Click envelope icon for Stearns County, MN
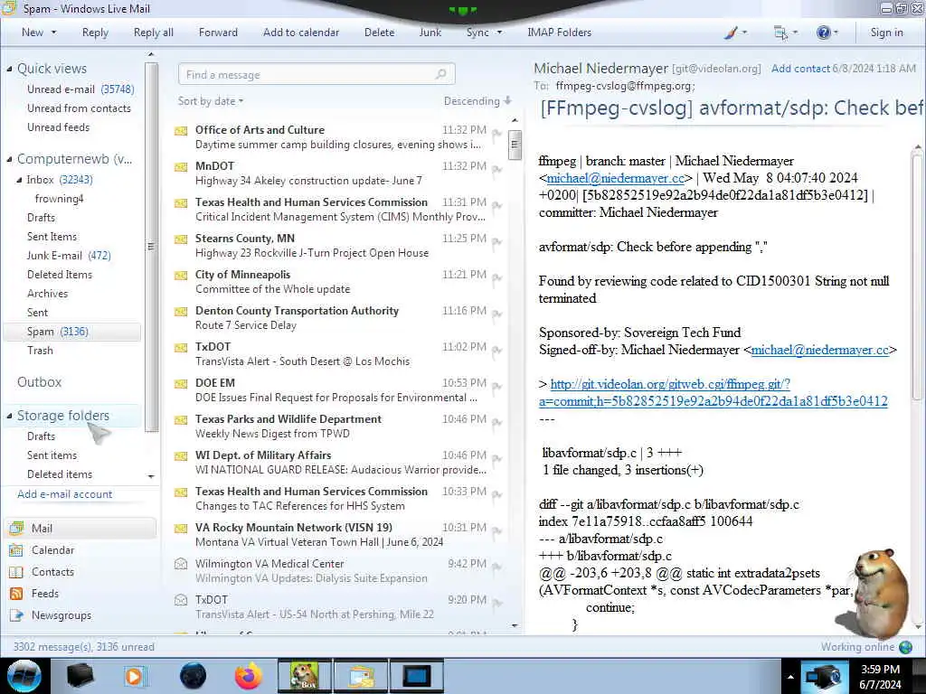Image resolution: width=926 pixels, height=694 pixels. [181, 239]
